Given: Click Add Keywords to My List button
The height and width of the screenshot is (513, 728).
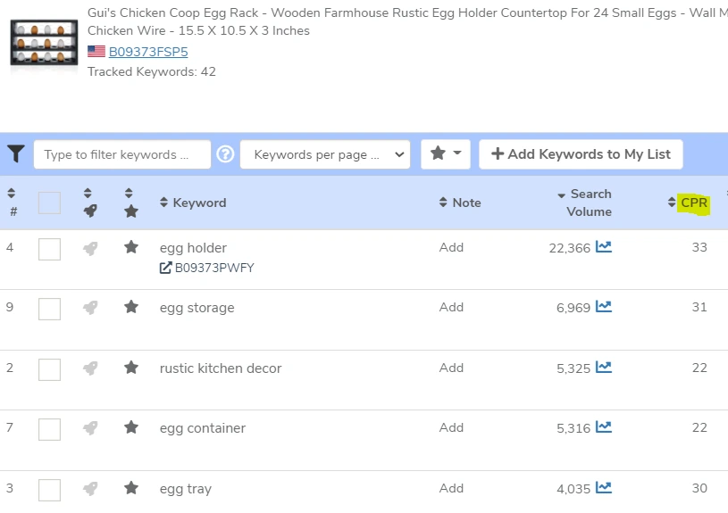Looking at the screenshot, I should pyautogui.click(x=581, y=154).
